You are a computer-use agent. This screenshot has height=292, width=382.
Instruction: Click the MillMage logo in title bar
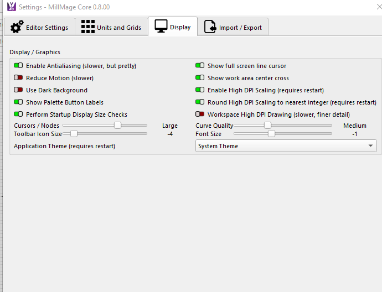pyautogui.click(x=11, y=7)
